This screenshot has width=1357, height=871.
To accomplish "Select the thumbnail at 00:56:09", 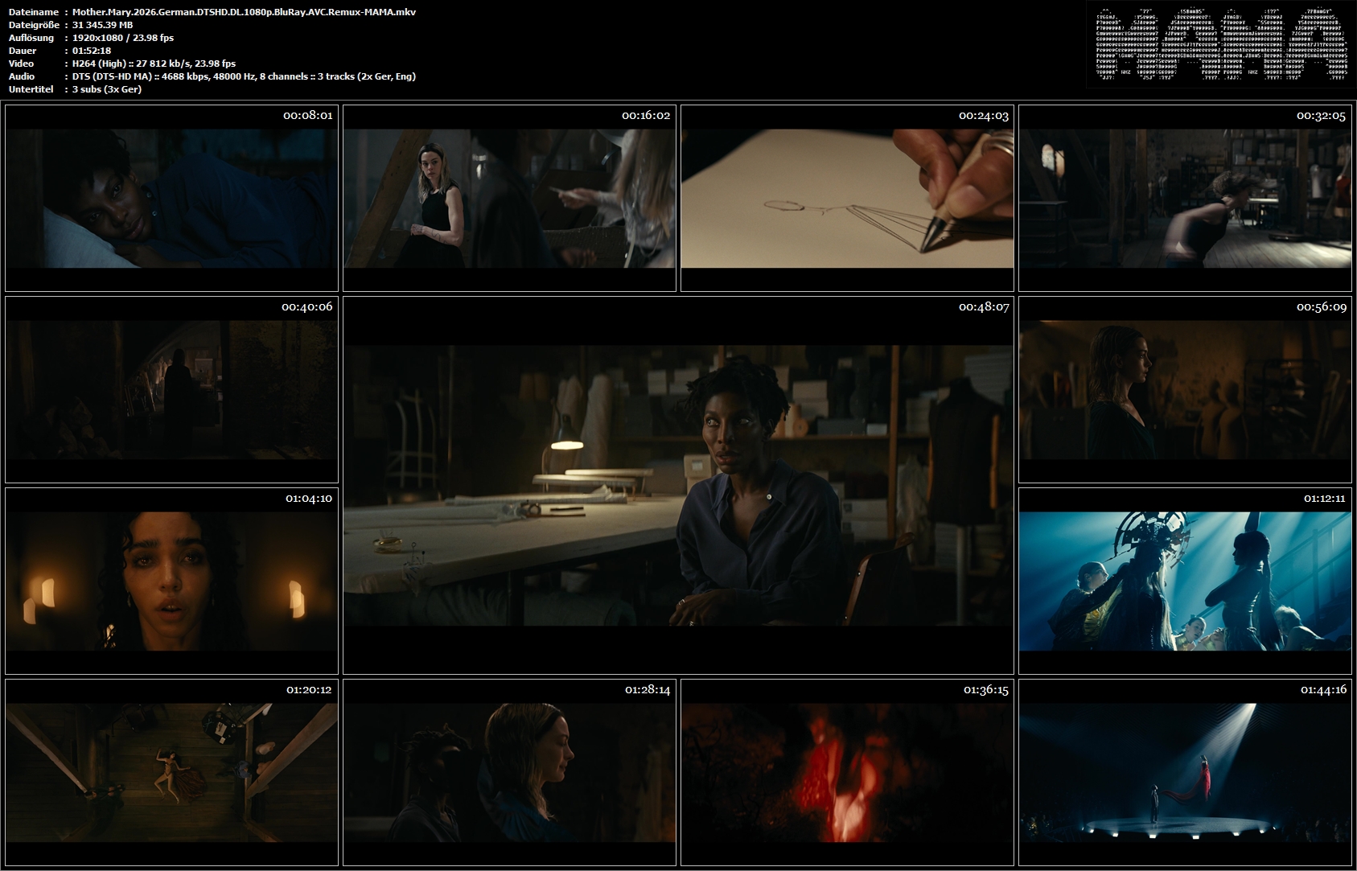I will tap(1185, 389).
